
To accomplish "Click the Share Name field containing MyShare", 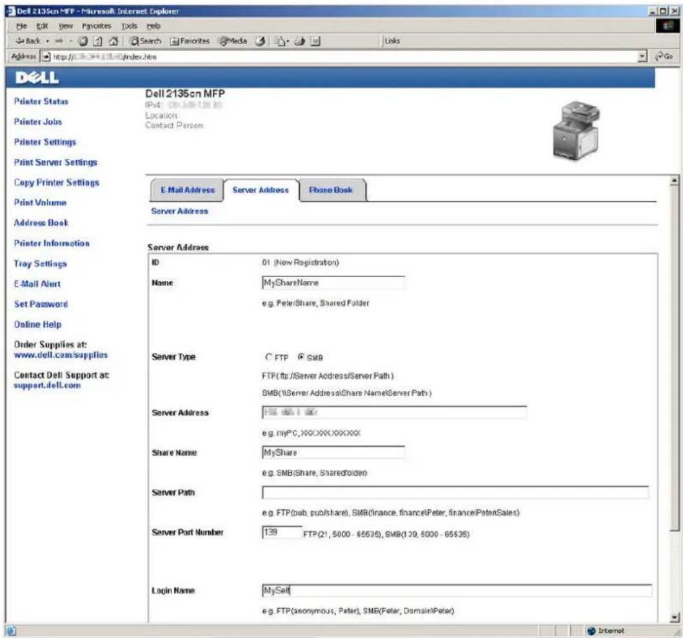I will pyautogui.click(x=333, y=452).
